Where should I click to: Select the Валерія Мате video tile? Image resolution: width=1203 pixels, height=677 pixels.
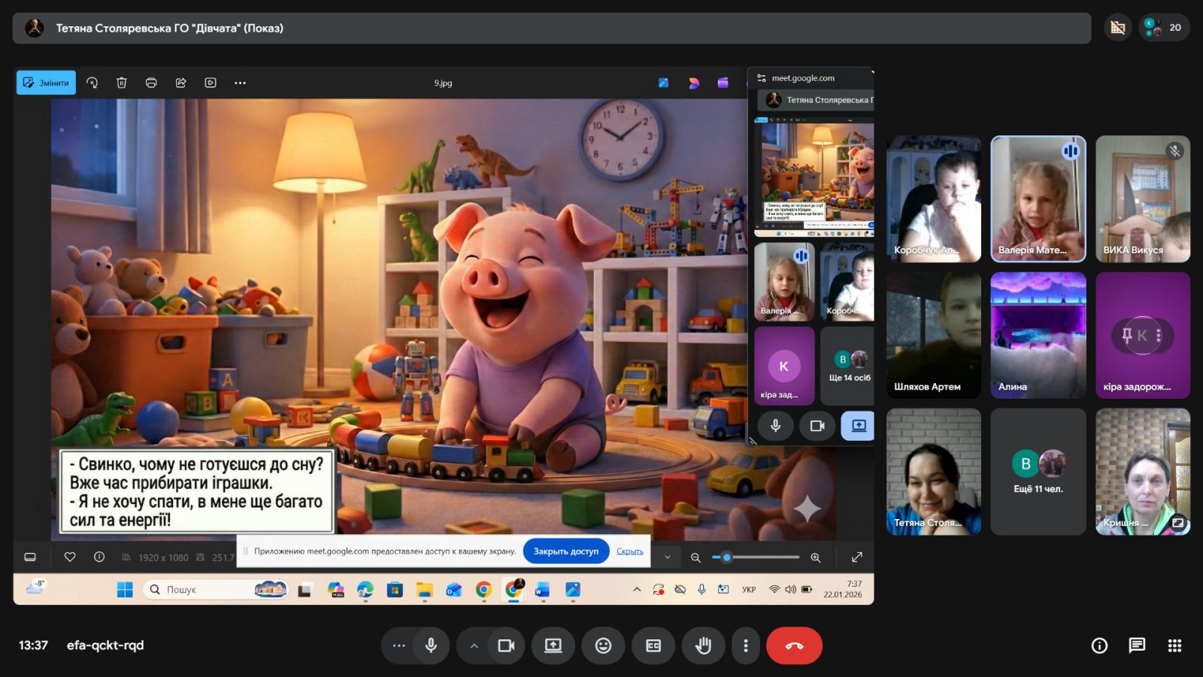click(x=1038, y=199)
